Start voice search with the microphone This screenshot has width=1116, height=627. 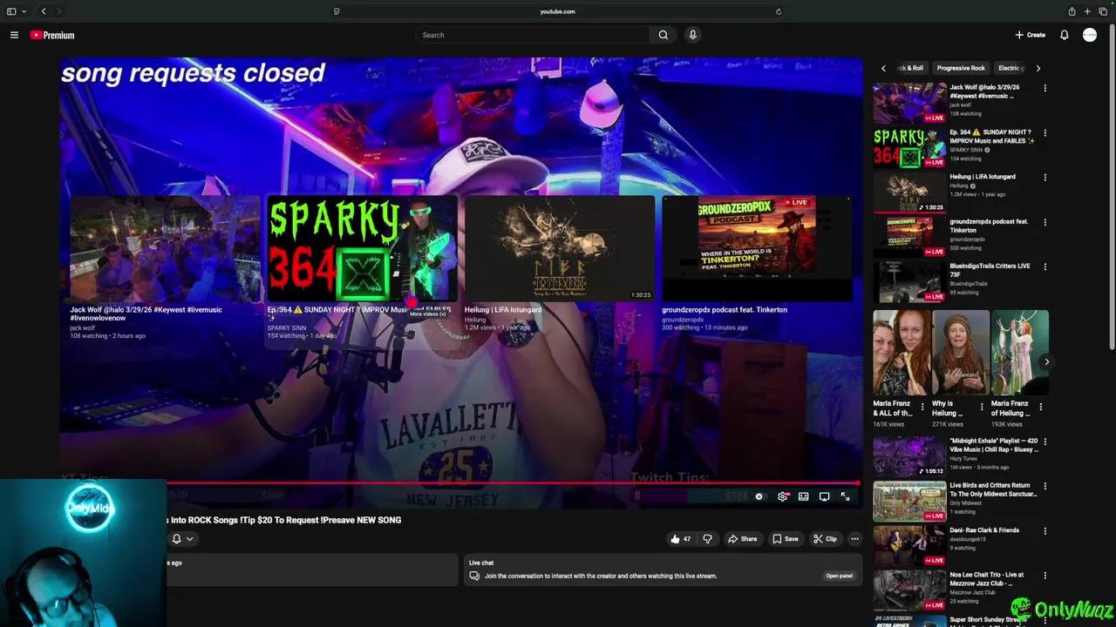click(693, 35)
